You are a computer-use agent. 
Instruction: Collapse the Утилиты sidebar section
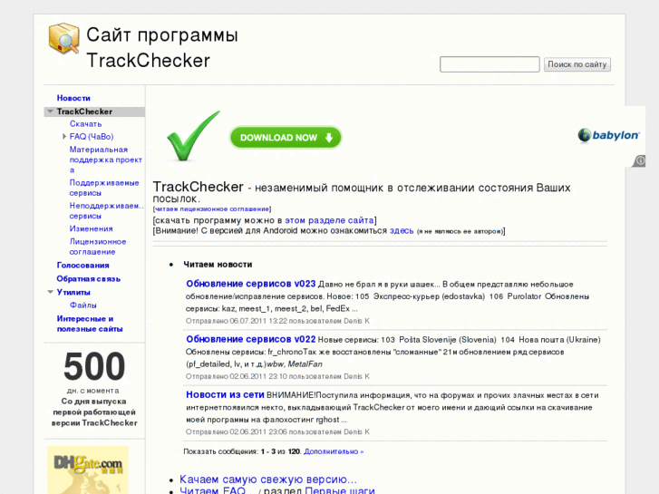point(51,292)
